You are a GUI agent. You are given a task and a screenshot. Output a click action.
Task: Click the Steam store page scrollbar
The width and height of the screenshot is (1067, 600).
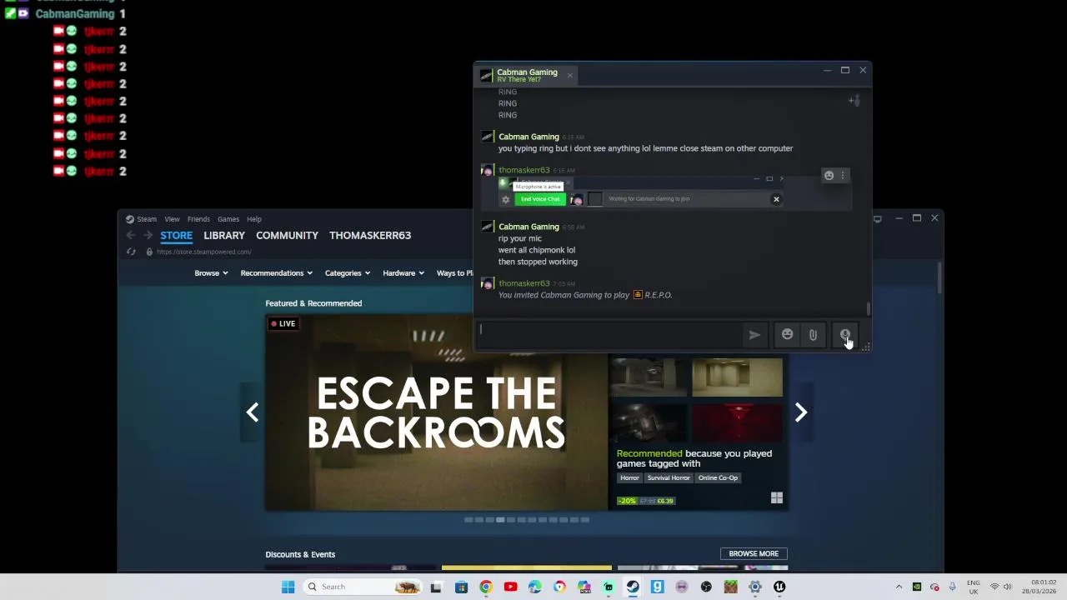click(939, 278)
